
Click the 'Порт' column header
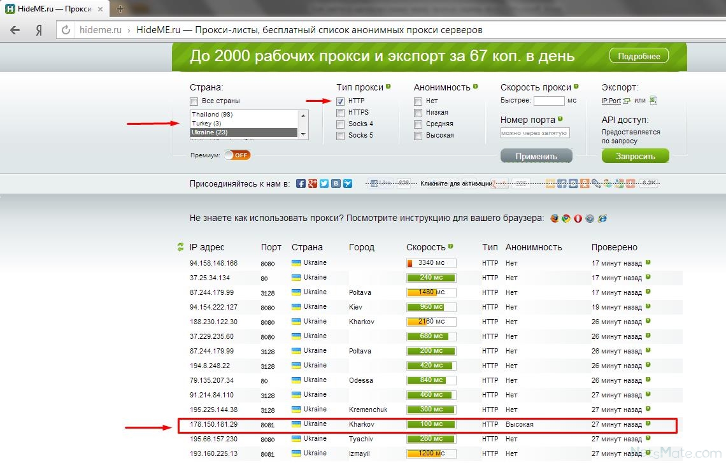(x=271, y=247)
